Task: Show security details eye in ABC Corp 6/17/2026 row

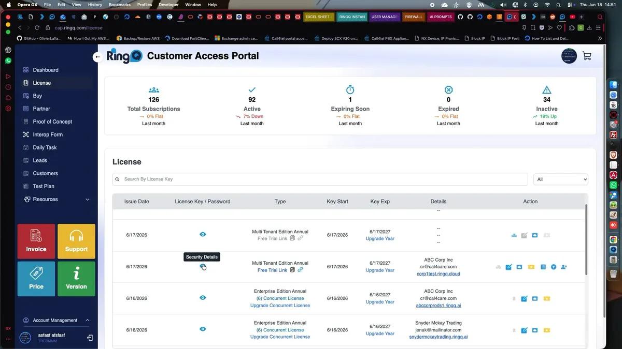Action: click(203, 266)
